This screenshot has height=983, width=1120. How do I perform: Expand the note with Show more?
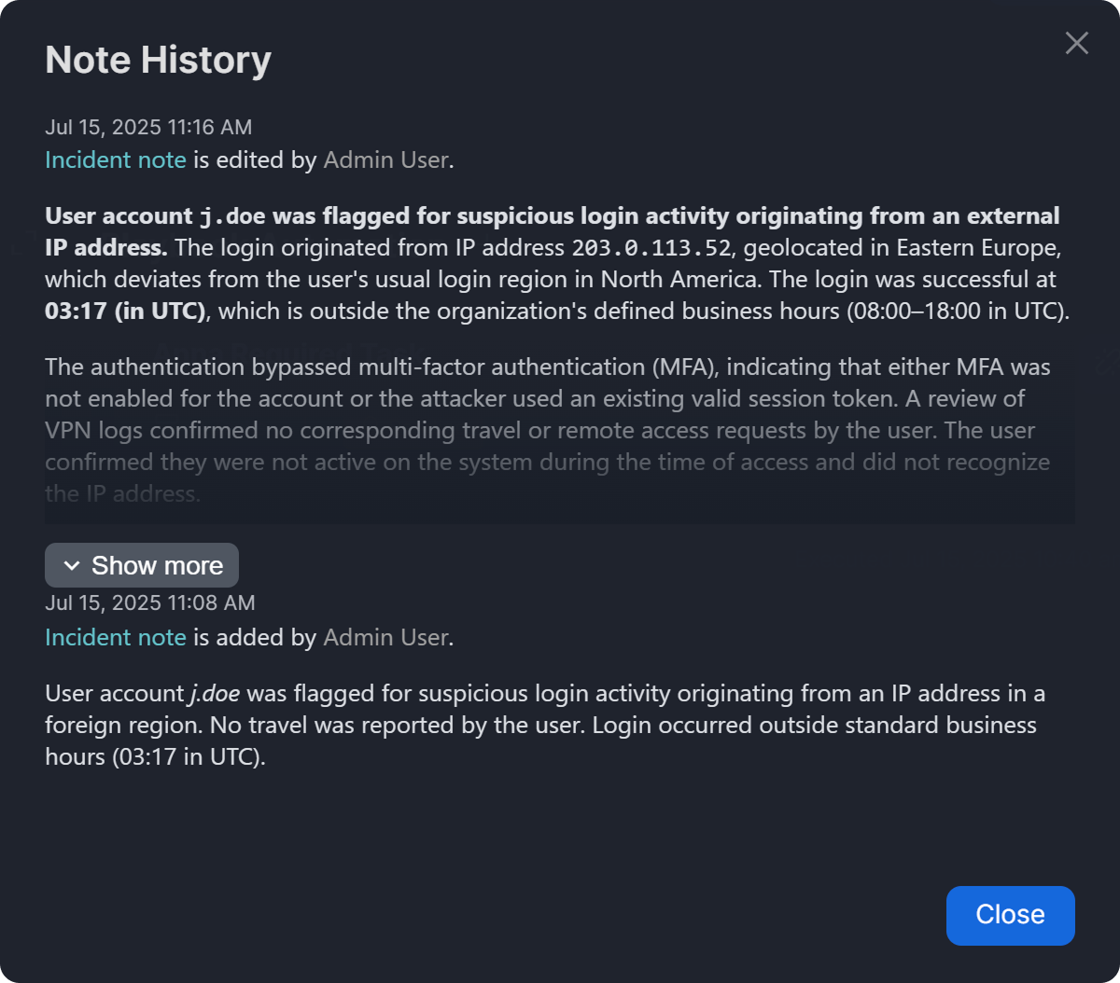156,566
